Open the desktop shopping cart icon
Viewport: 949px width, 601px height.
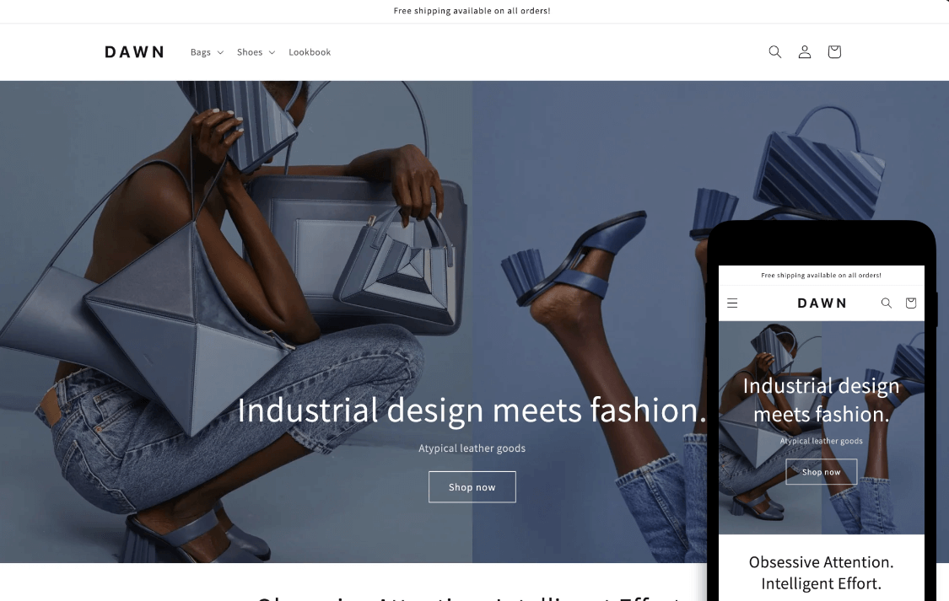[x=834, y=52]
